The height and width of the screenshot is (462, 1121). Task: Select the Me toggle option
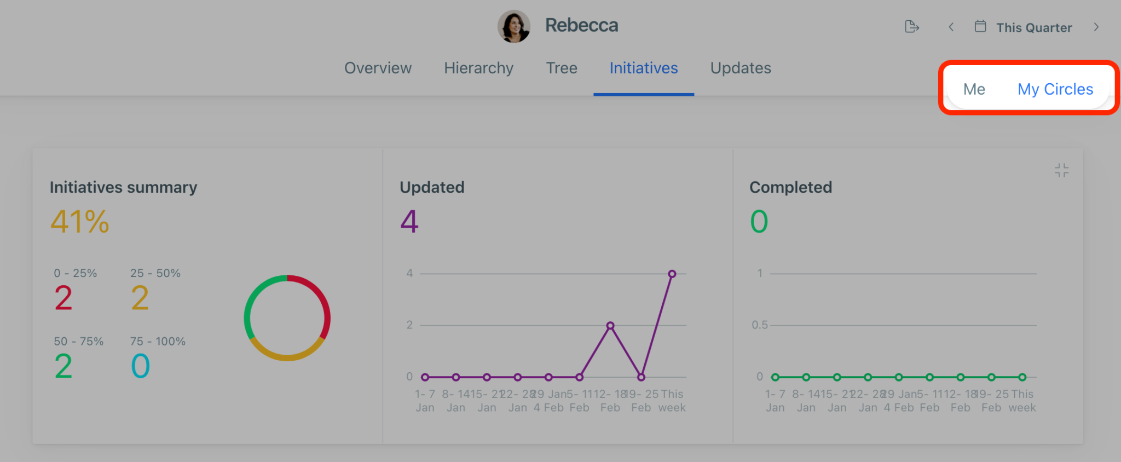[x=974, y=89]
